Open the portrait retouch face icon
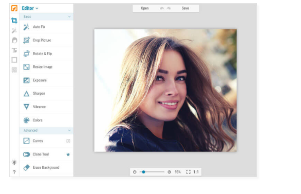 click(14, 40)
